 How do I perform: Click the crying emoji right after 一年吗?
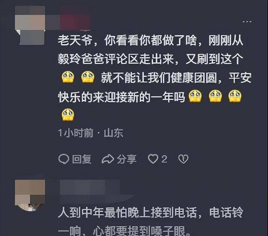[x=195, y=96]
